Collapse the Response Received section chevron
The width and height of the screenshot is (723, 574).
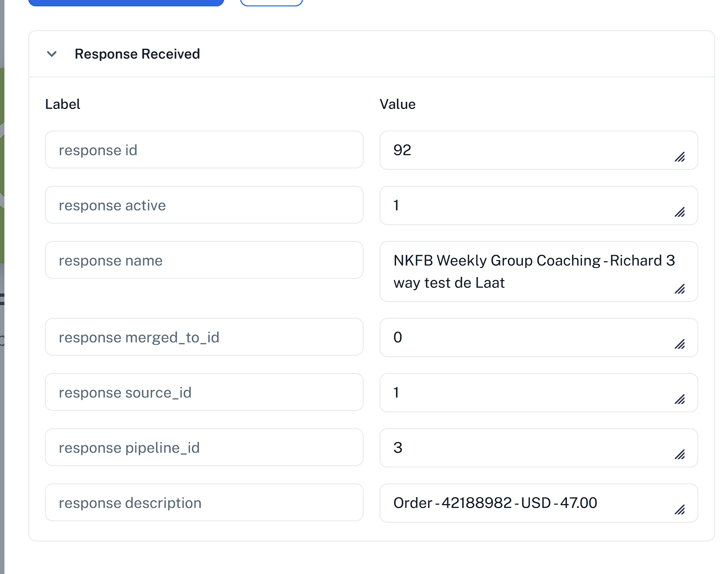pyautogui.click(x=52, y=54)
